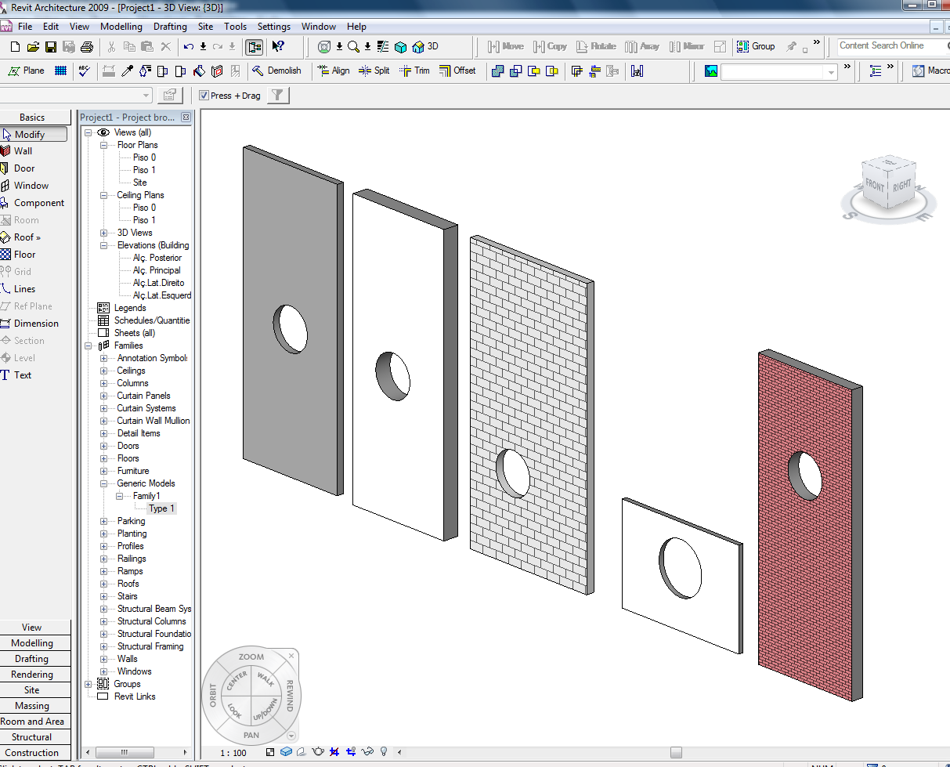Uncheck the Press + Drag checkbox

204,96
